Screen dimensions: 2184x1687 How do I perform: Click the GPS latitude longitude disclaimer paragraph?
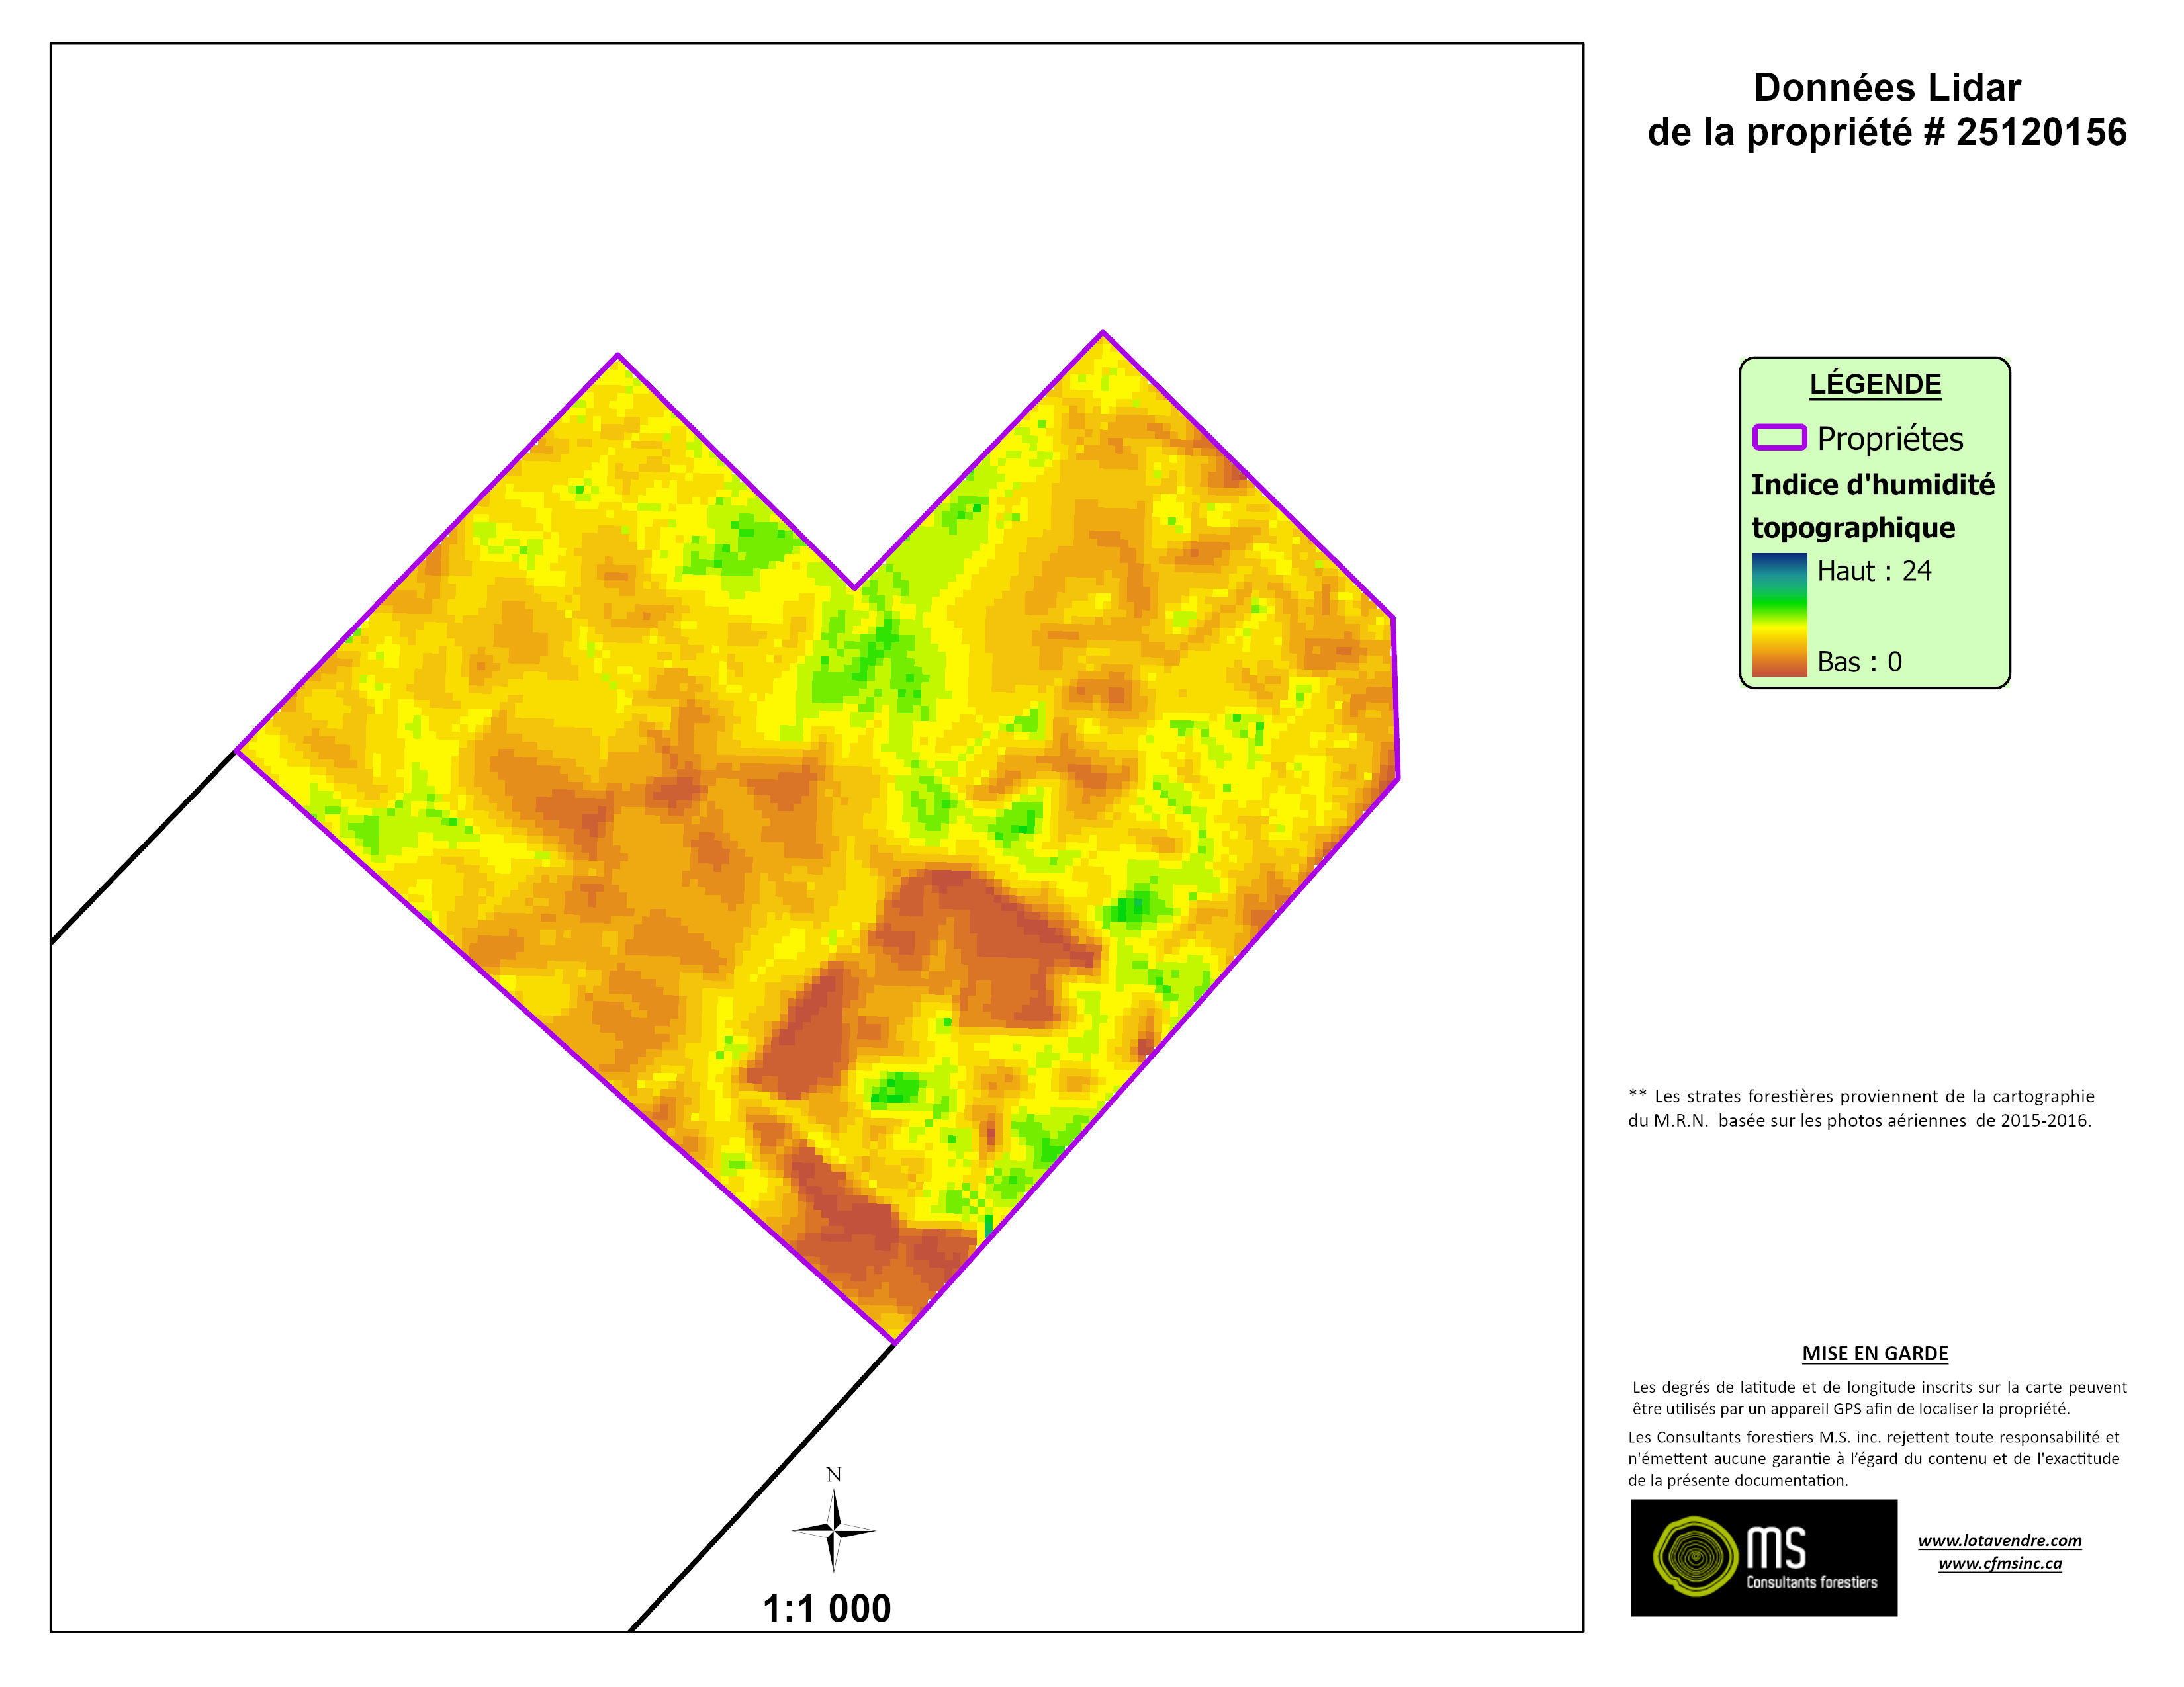click(x=1879, y=1398)
